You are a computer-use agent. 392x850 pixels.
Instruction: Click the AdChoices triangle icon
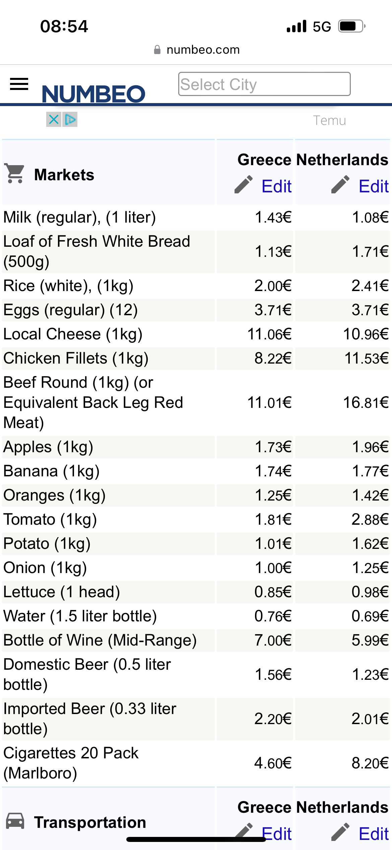pyautogui.click(x=70, y=119)
